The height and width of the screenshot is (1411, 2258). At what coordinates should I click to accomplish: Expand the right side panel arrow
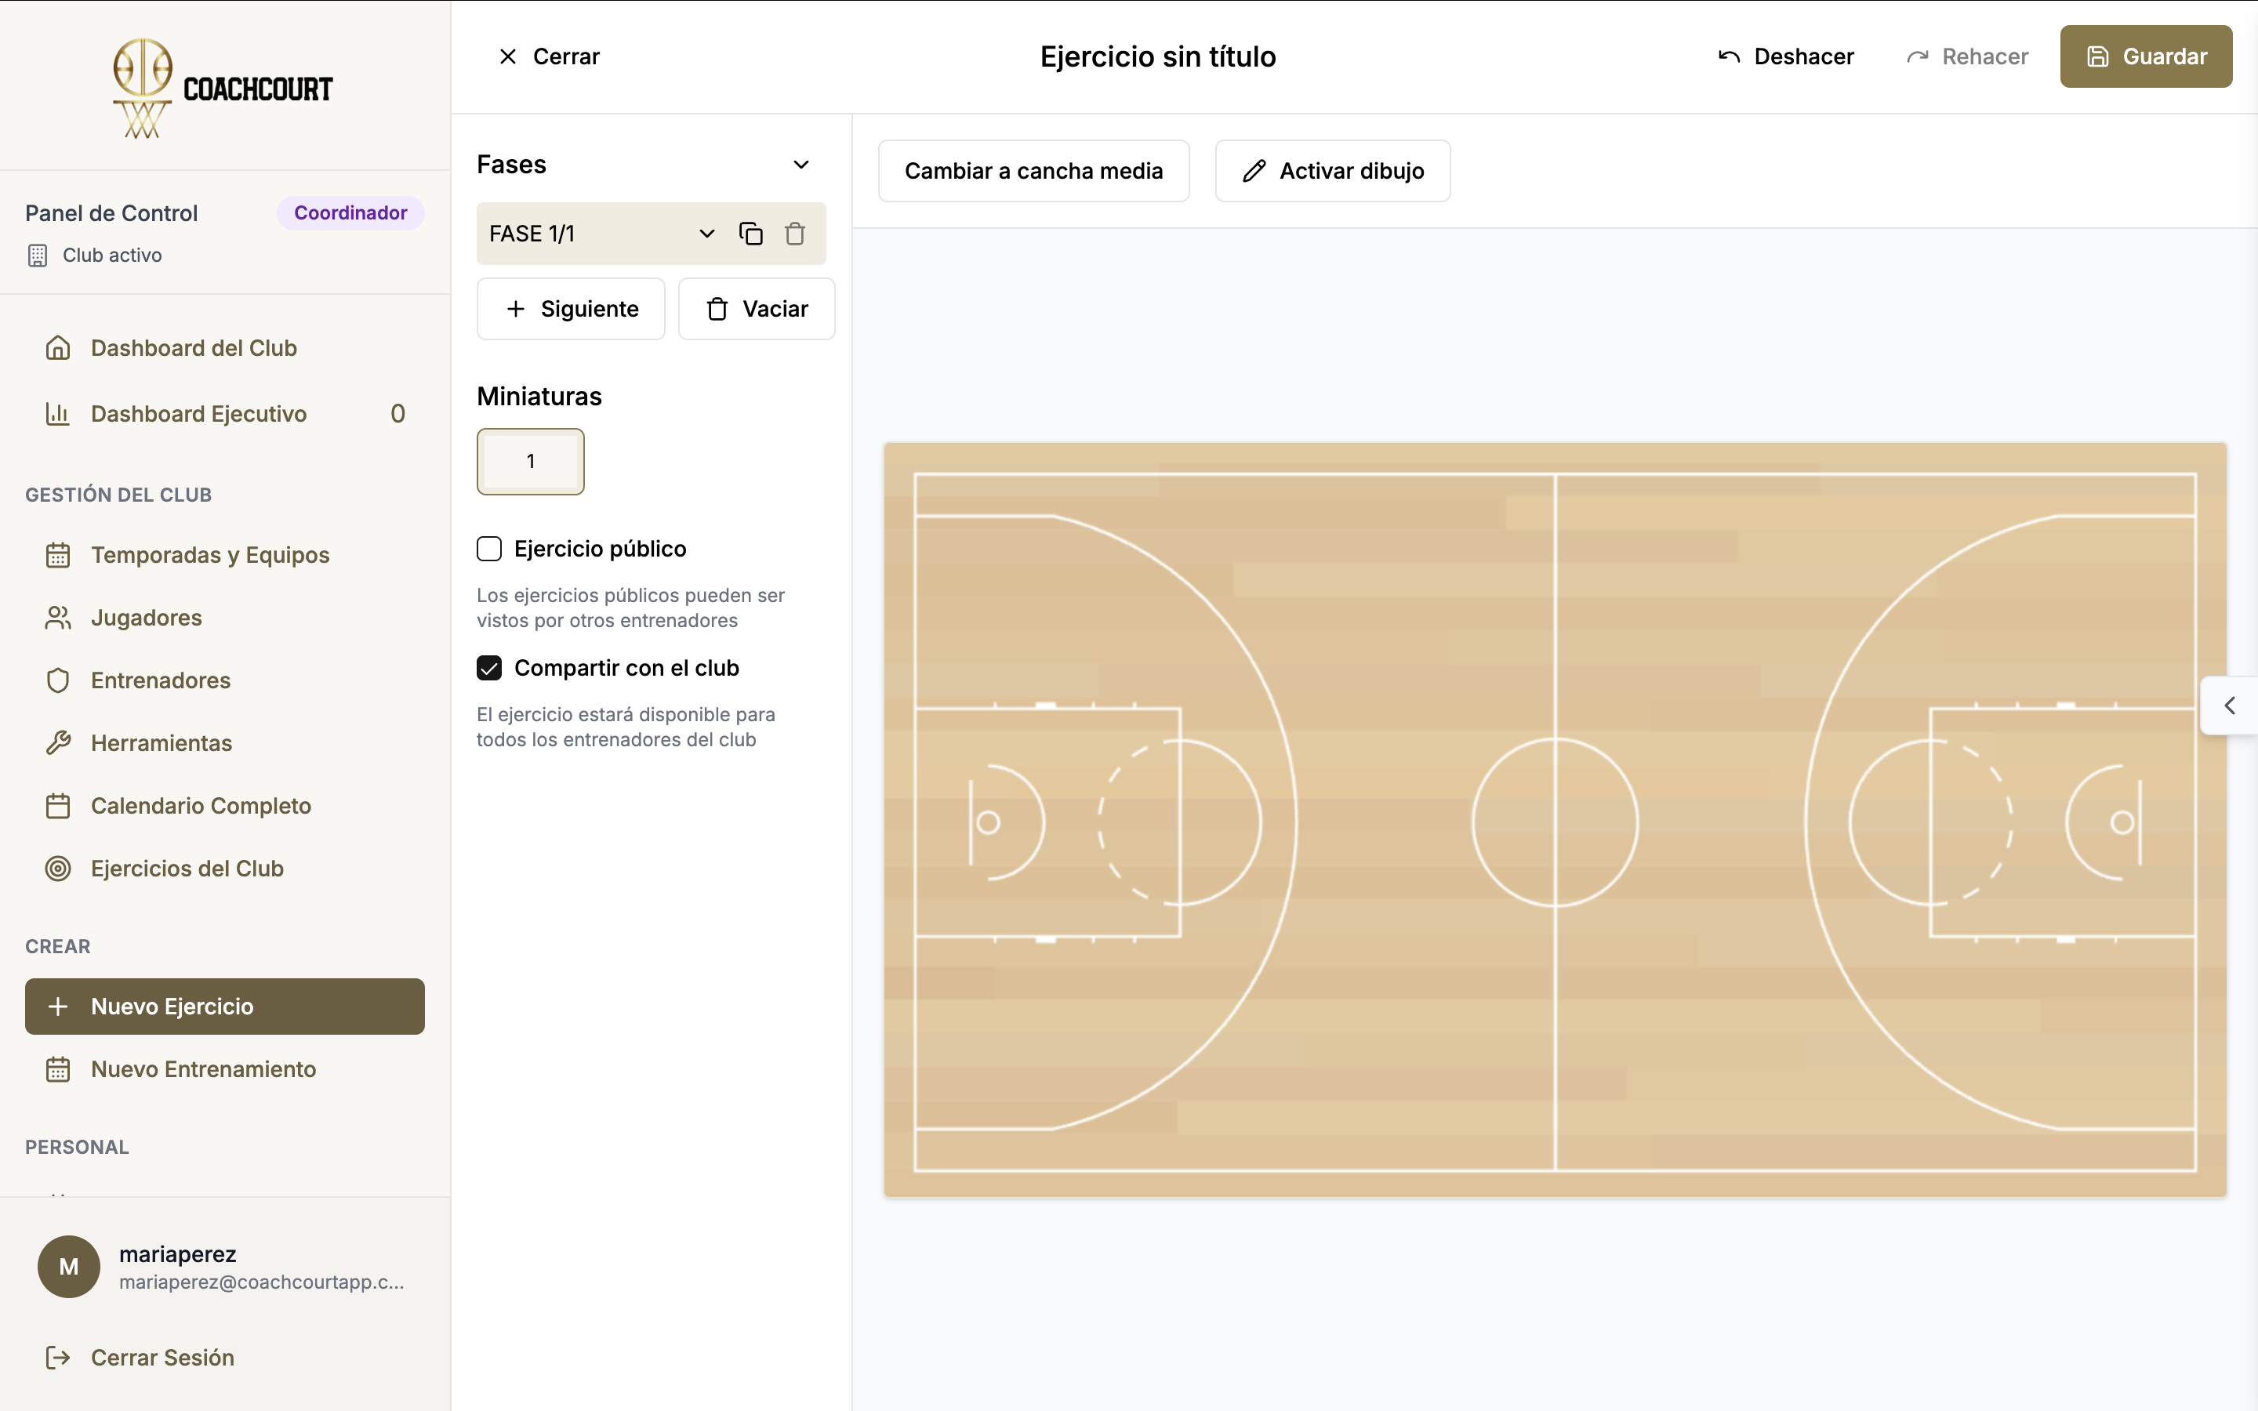2229,705
